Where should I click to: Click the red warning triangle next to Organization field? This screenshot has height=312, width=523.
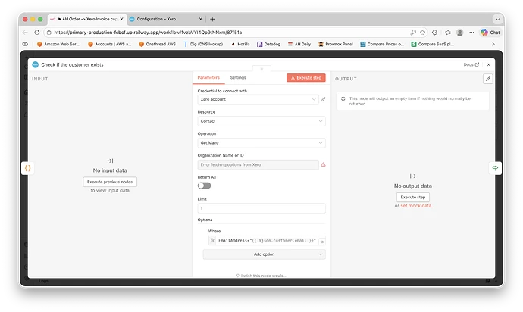tap(324, 164)
